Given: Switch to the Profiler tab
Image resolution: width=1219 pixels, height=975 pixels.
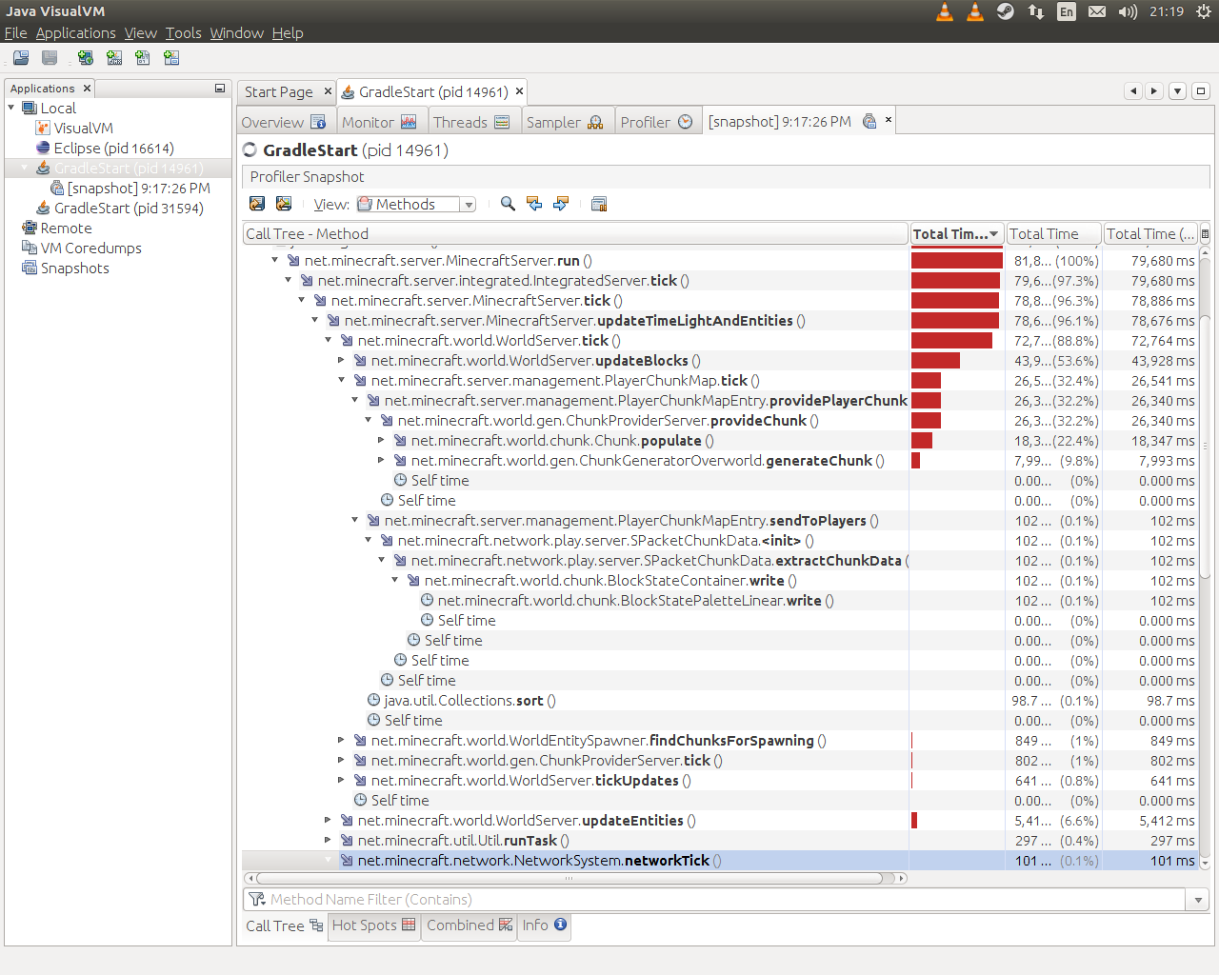Looking at the screenshot, I should 656,122.
